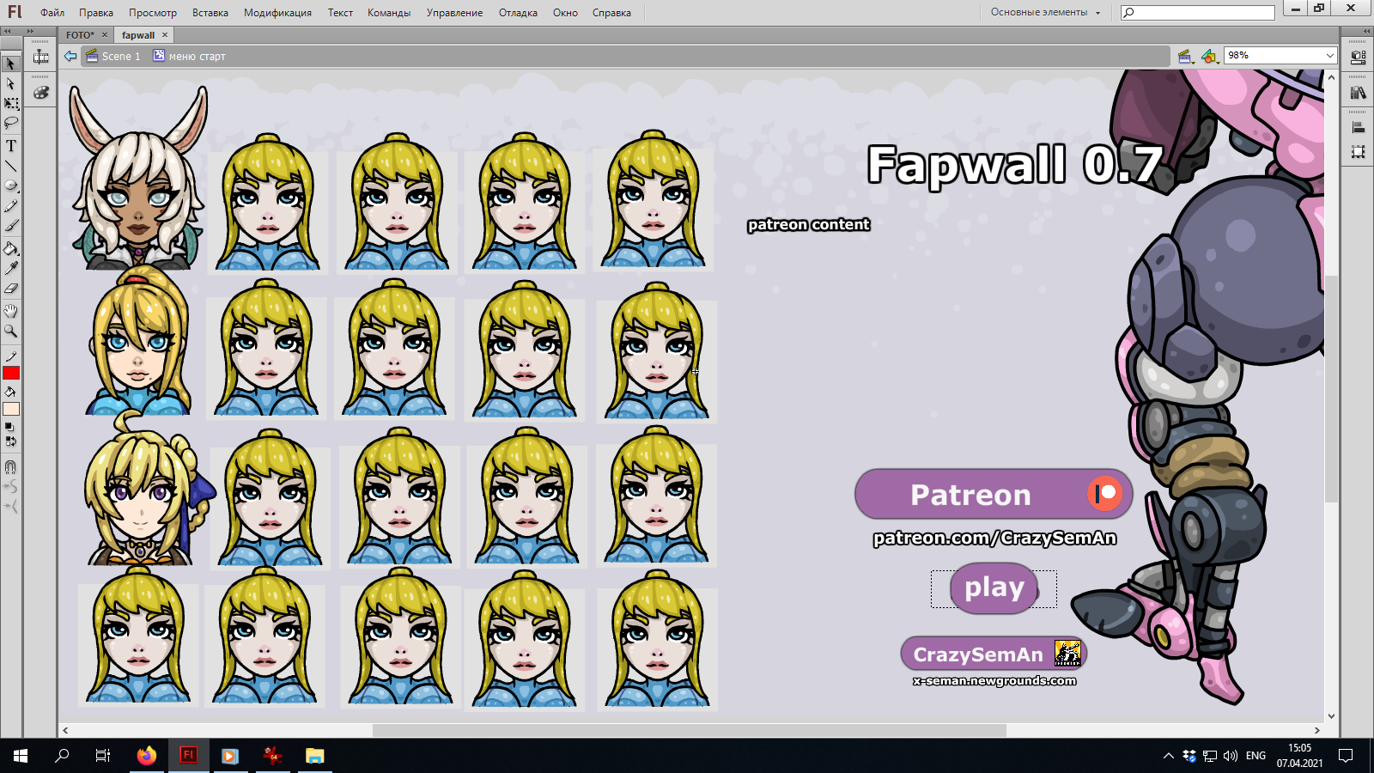Open the Правка menu
This screenshot has height=773, width=1374.
[x=96, y=13]
